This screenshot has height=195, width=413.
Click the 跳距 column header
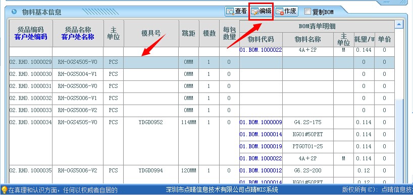click(x=189, y=34)
